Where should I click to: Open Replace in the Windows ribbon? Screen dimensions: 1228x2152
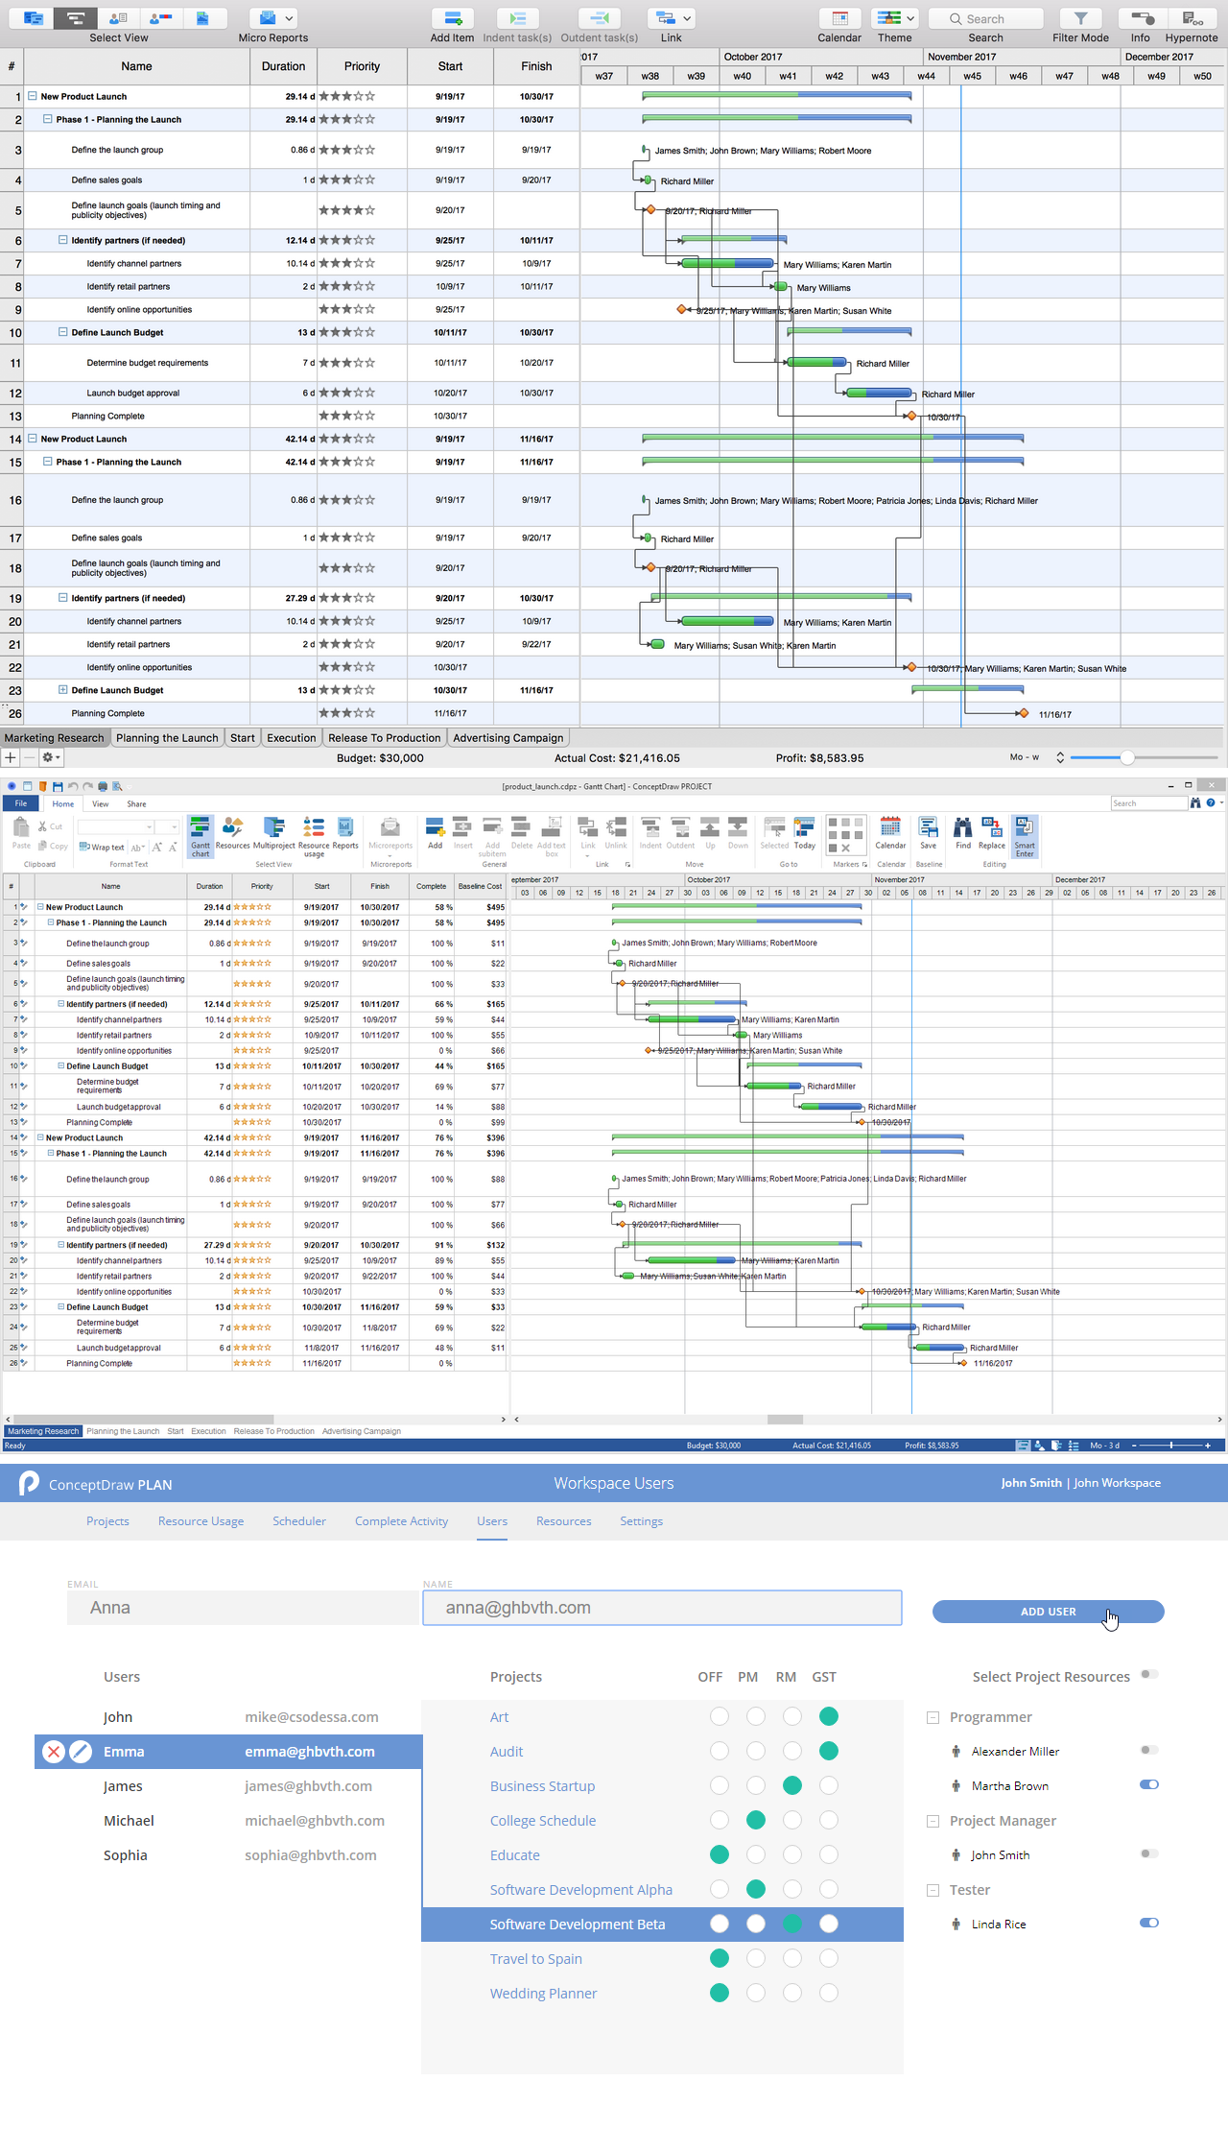tap(992, 833)
